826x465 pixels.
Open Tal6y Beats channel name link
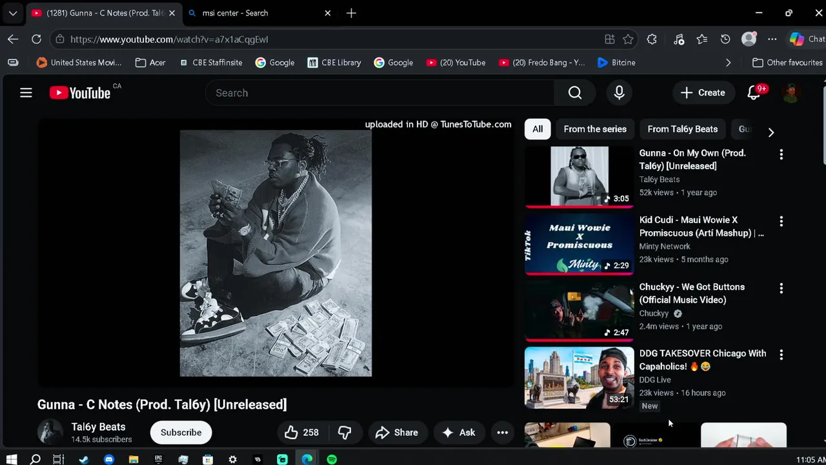click(x=98, y=427)
